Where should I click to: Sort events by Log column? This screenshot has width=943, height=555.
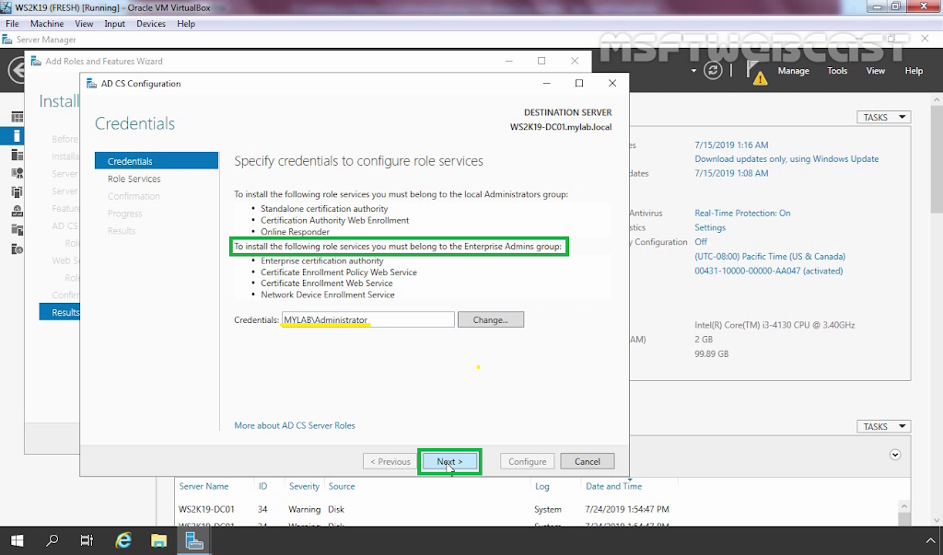coord(541,486)
